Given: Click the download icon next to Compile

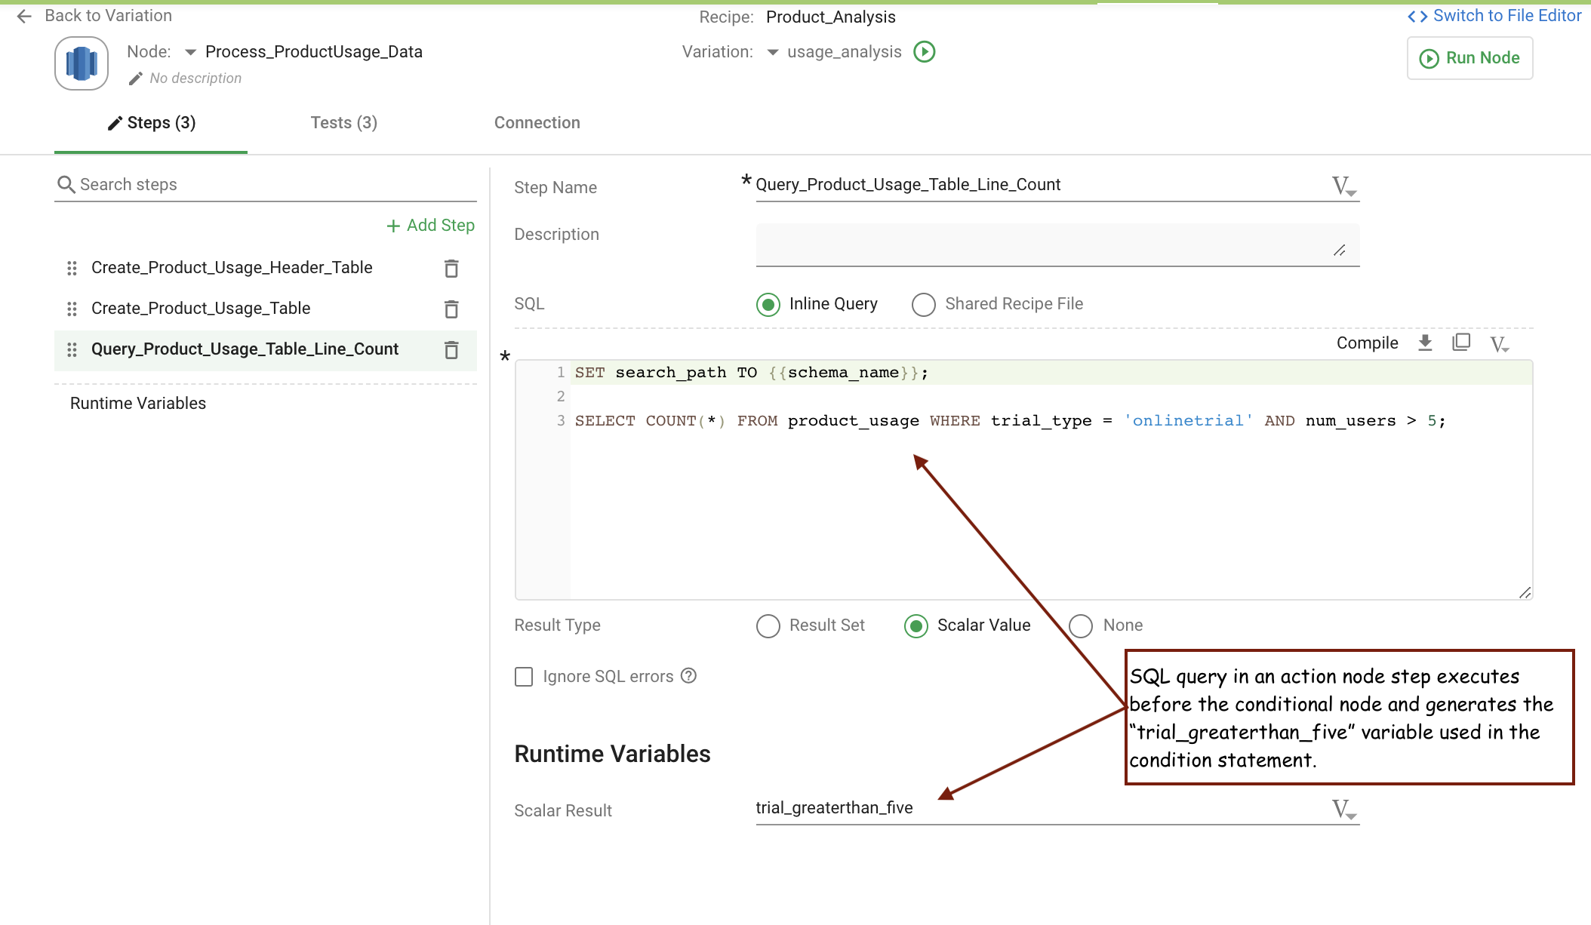Looking at the screenshot, I should pyautogui.click(x=1425, y=343).
